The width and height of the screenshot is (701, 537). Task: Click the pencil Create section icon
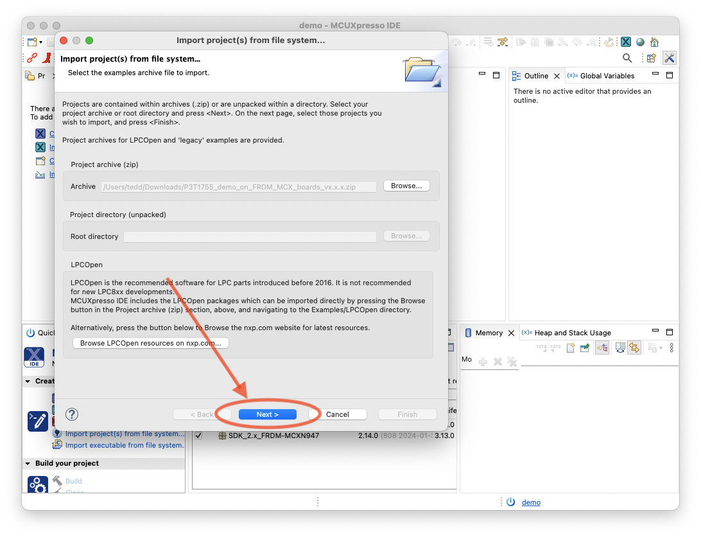[37, 421]
